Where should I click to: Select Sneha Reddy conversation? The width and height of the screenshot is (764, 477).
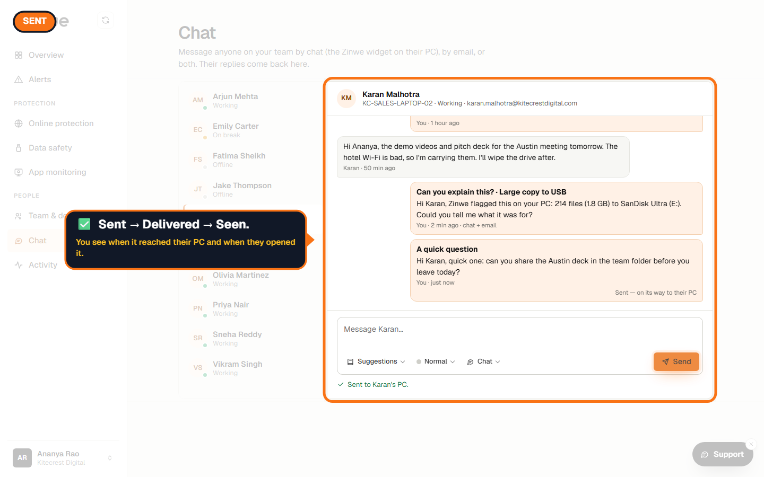click(251, 338)
